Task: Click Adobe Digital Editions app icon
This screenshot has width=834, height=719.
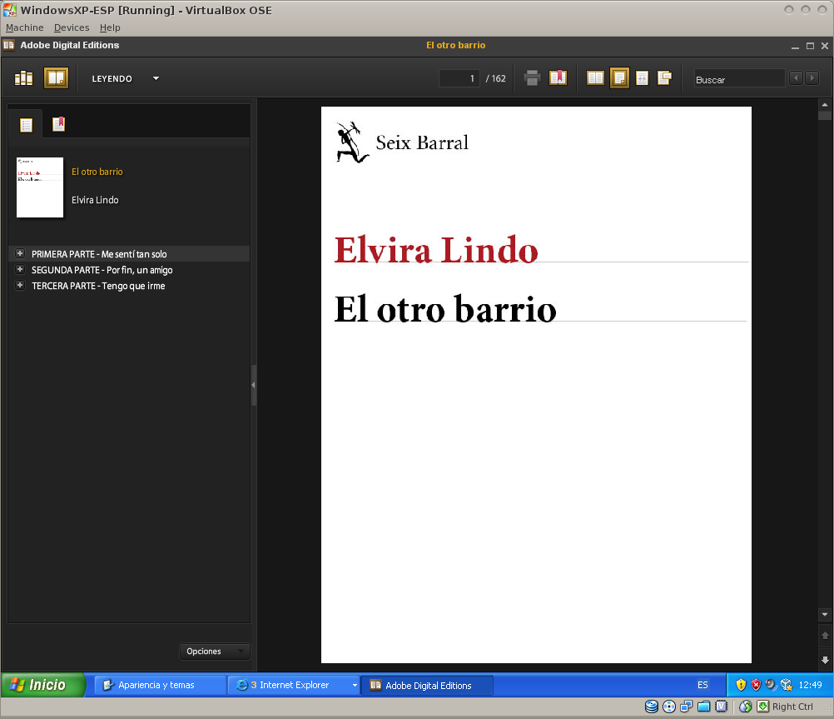Action: pos(9,45)
